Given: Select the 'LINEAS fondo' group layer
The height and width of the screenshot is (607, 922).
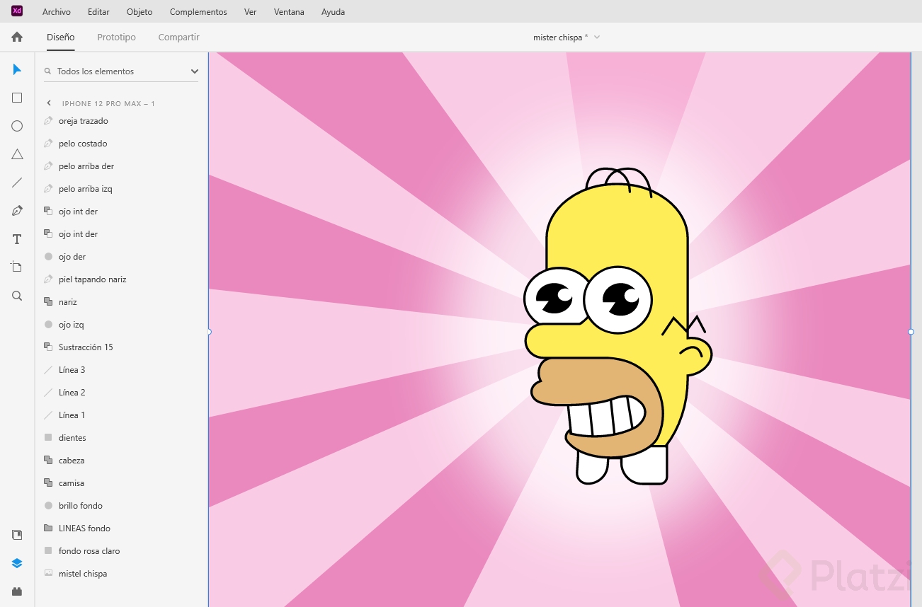Looking at the screenshot, I should coord(84,528).
